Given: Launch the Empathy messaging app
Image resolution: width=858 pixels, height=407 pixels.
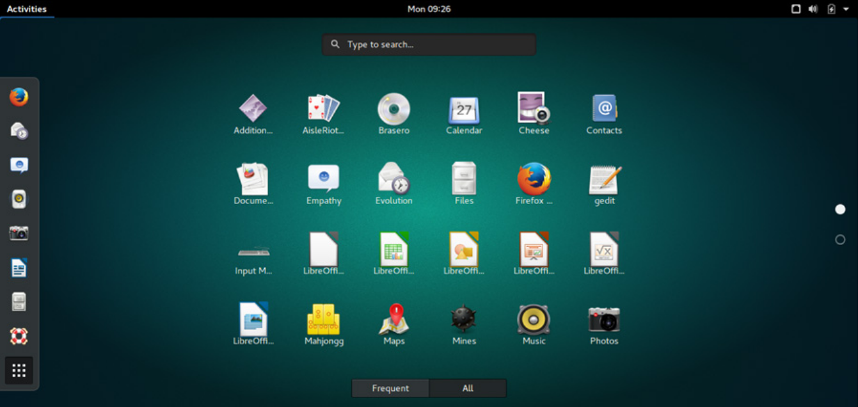Looking at the screenshot, I should 324,179.
